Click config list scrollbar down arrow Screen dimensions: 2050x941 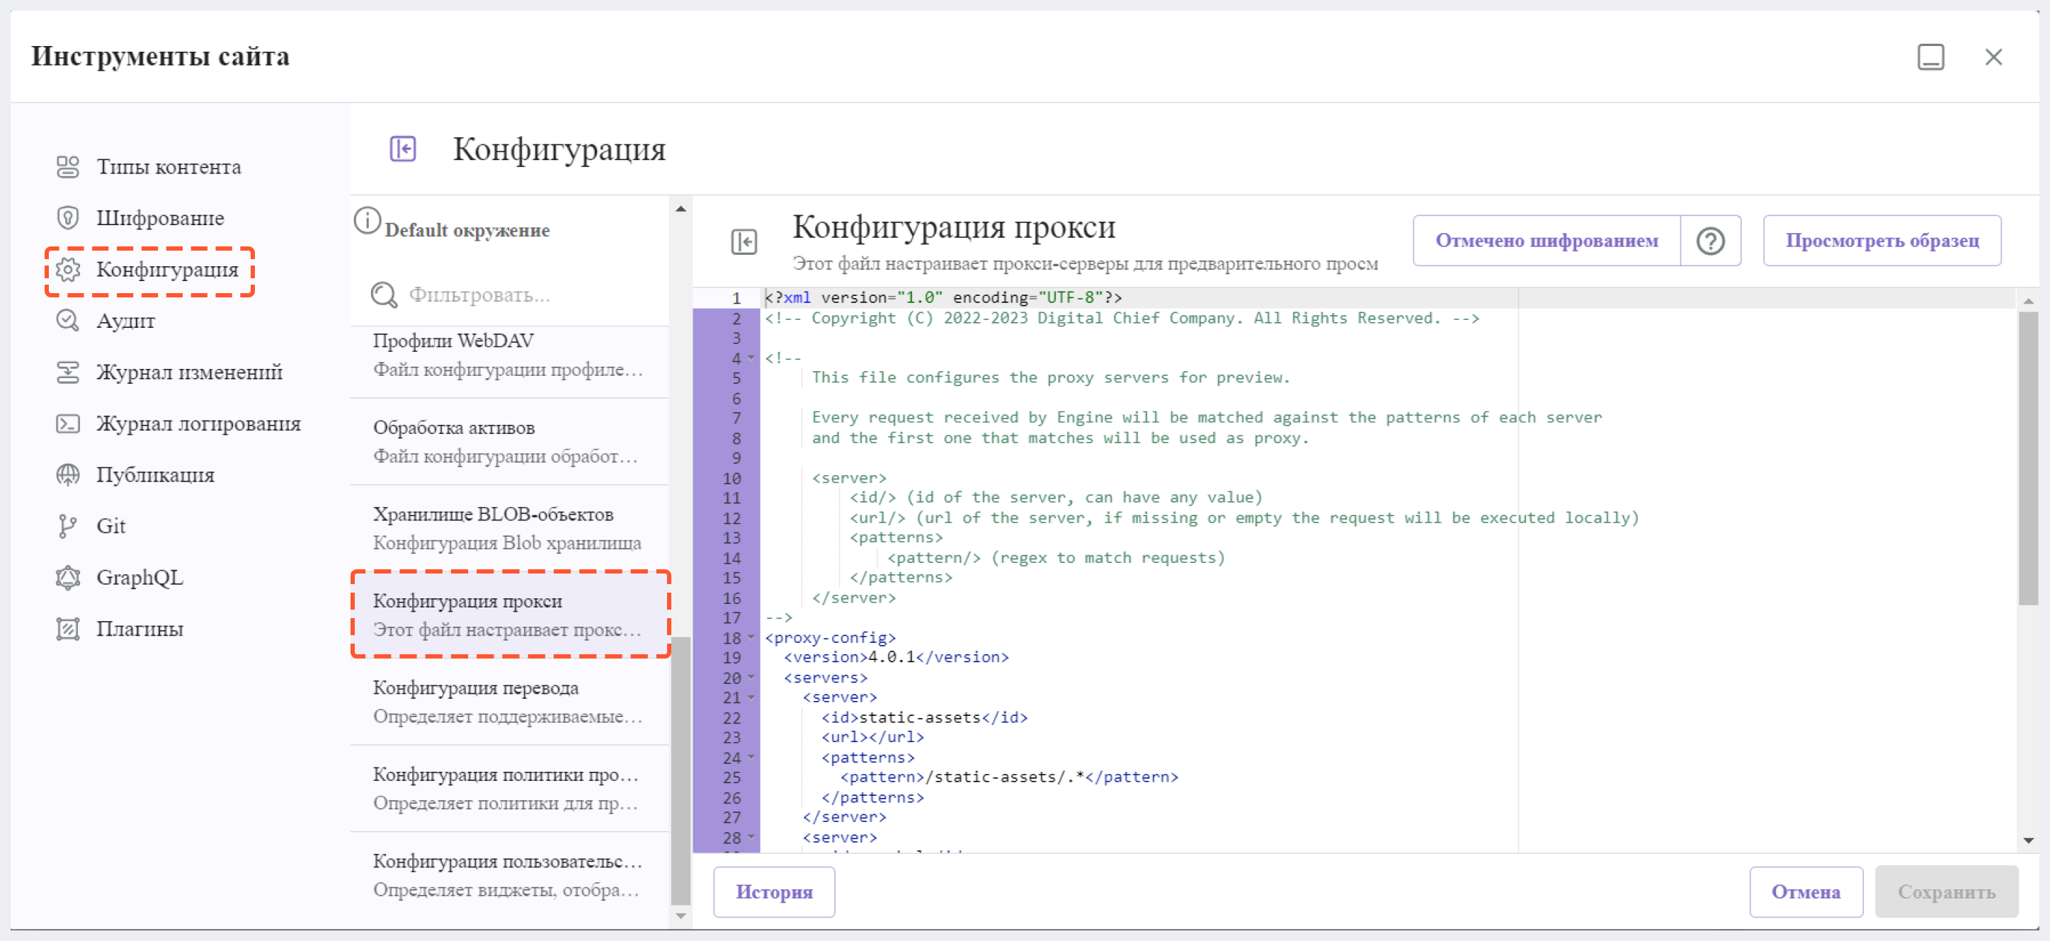pyautogui.click(x=681, y=916)
